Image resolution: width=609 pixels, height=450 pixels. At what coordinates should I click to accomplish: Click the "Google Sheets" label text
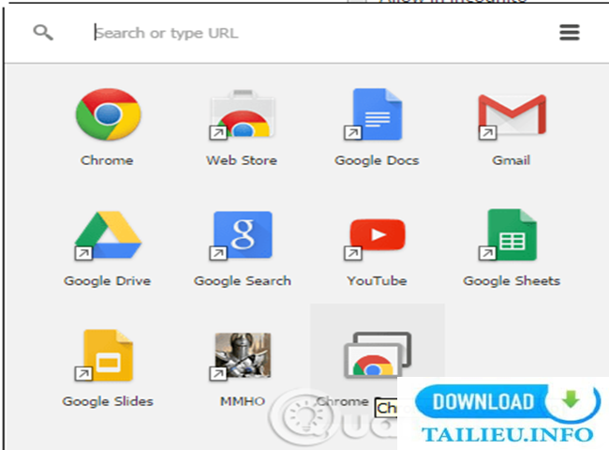(x=512, y=281)
